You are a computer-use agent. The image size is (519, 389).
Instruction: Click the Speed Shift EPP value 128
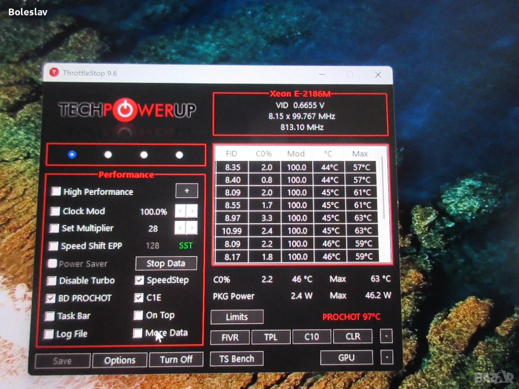coord(152,246)
